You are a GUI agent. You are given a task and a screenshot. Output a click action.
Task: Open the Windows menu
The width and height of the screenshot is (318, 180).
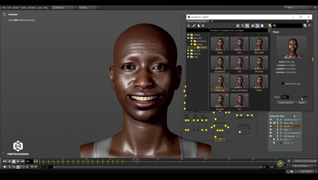click(x=32, y=8)
